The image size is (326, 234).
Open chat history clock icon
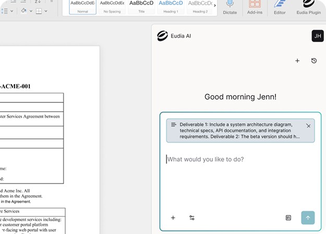coord(314,61)
